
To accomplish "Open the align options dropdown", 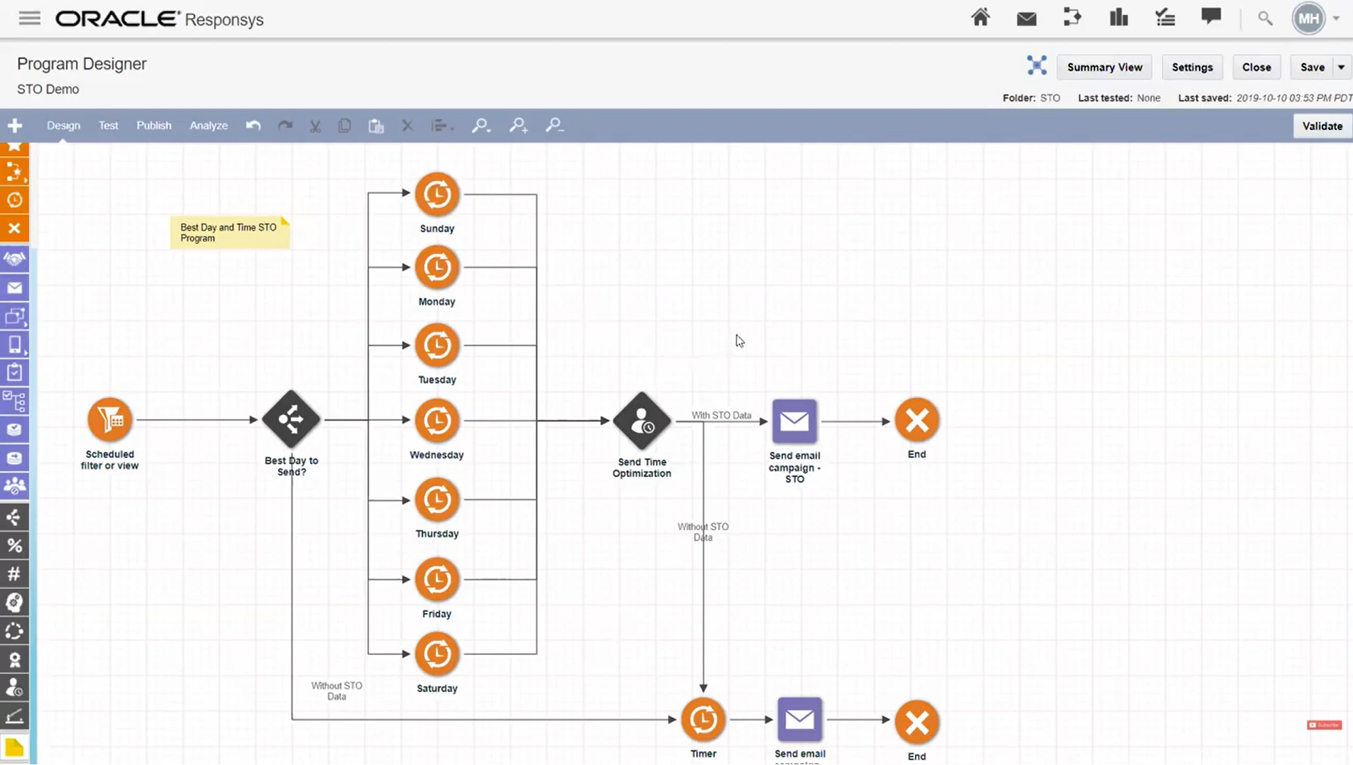I will coord(442,126).
